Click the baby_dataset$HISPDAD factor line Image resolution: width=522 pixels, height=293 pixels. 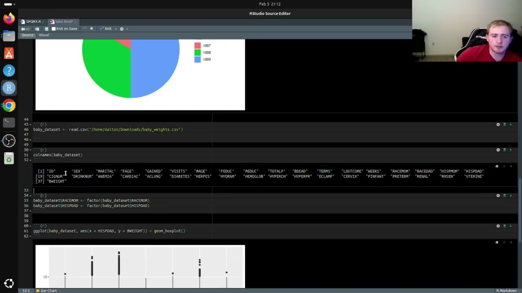tap(91, 206)
